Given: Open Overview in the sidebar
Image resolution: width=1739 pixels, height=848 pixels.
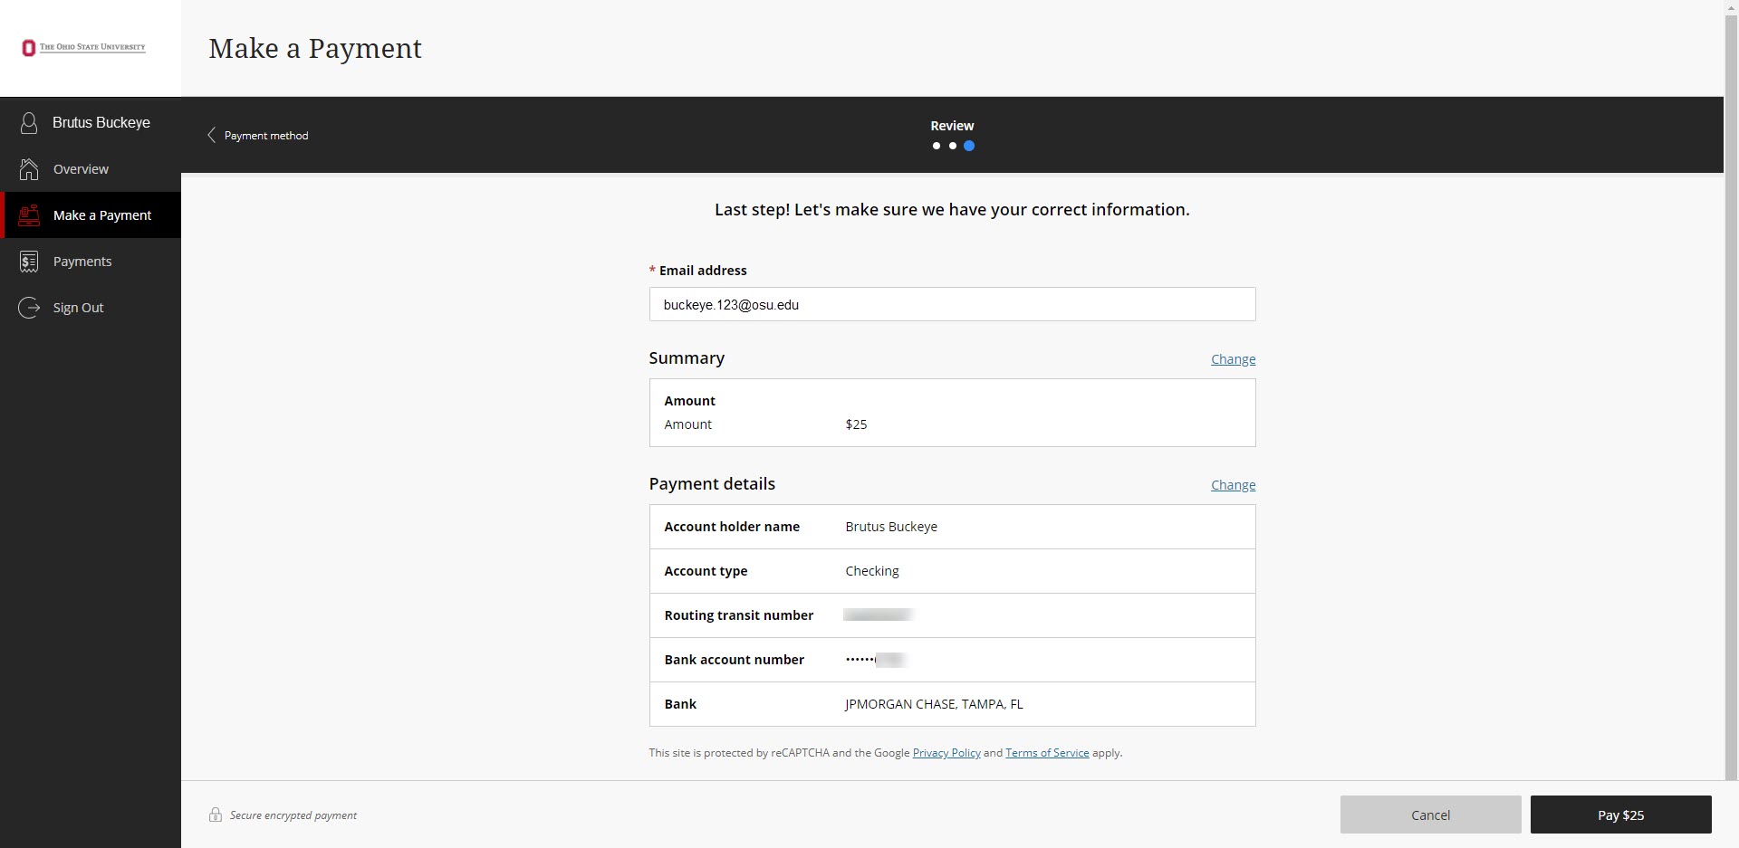Looking at the screenshot, I should coord(81,169).
